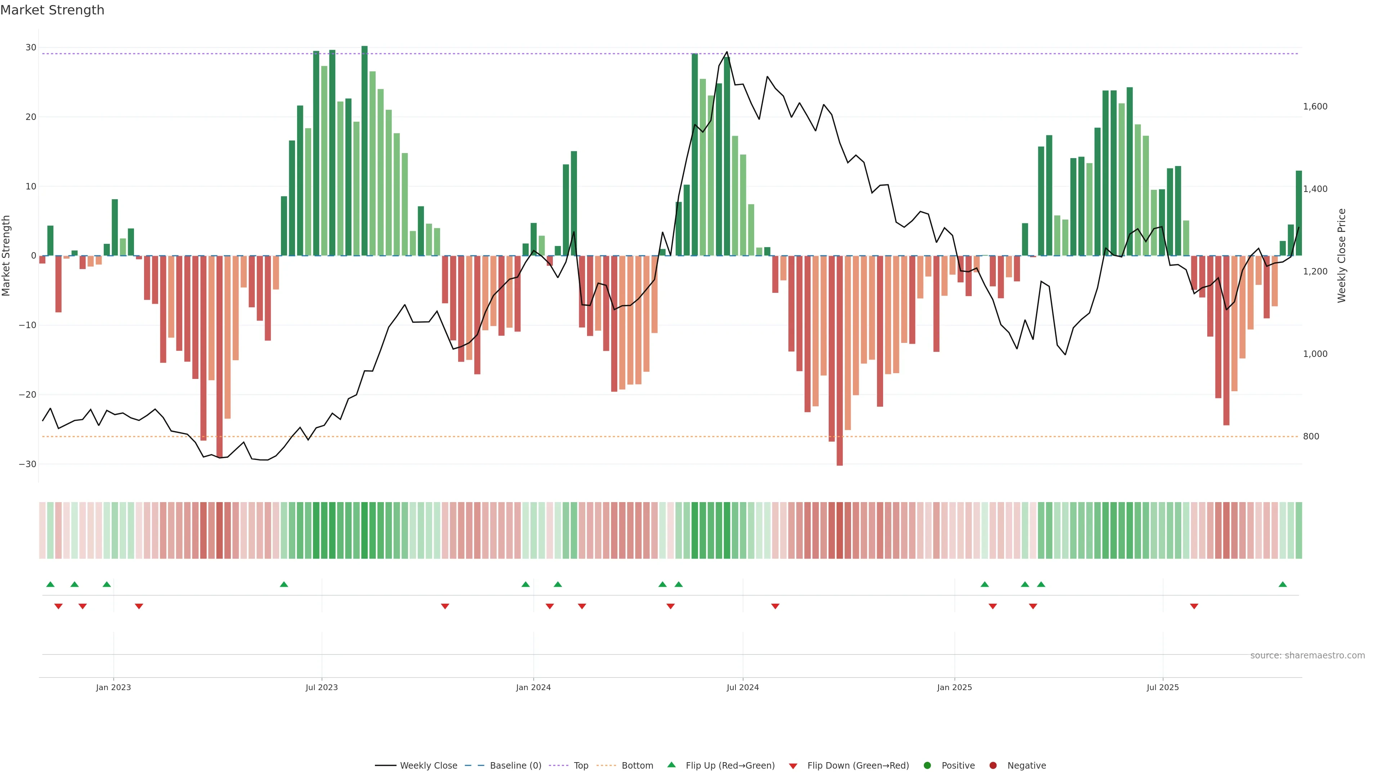Click flip-up marker just before Jul 2023
Image resolution: width=1383 pixels, height=778 pixels.
(x=284, y=584)
